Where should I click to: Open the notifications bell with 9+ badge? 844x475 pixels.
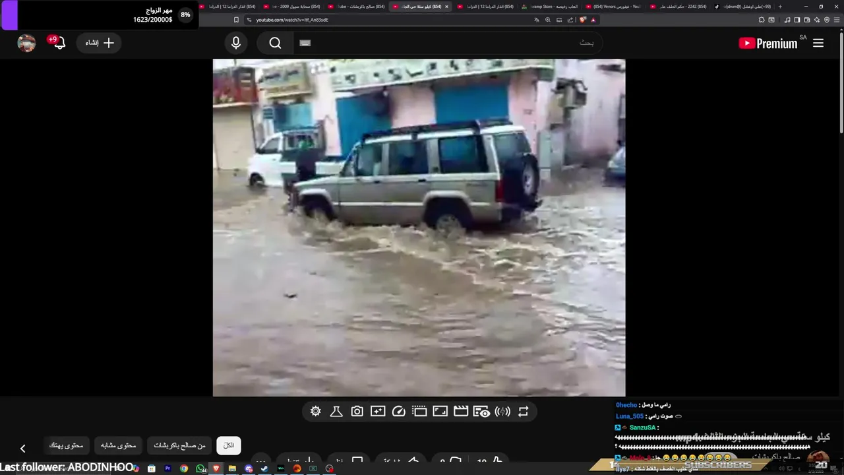(58, 43)
